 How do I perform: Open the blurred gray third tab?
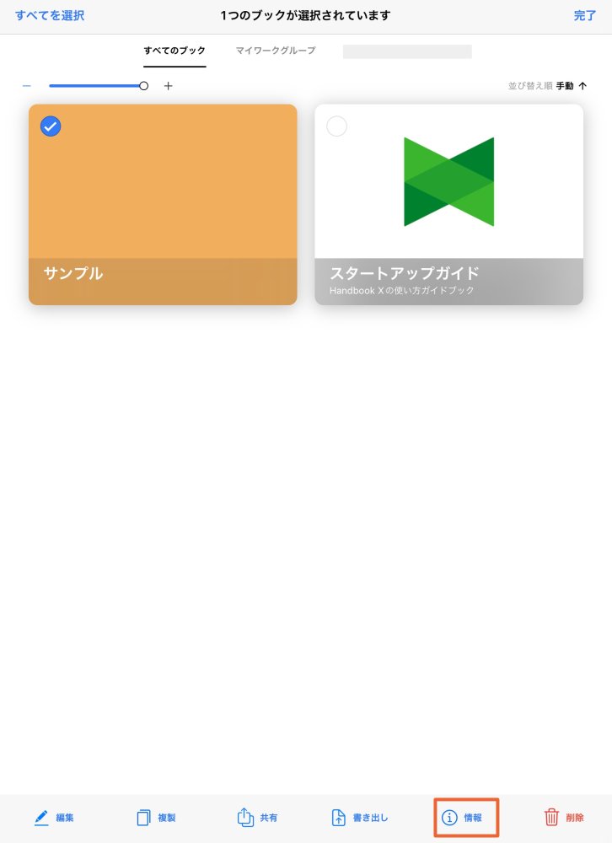pyautogui.click(x=407, y=51)
